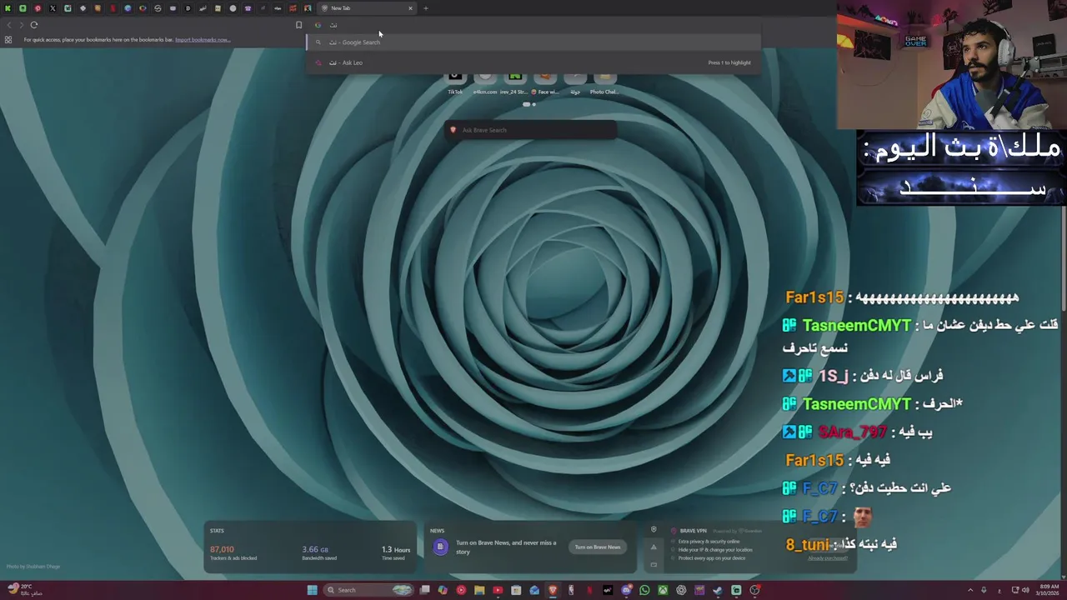
Task: Open the background photo credit link
Action: click(33, 567)
